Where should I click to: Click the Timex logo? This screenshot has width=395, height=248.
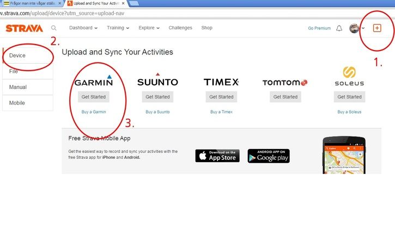[x=221, y=82]
